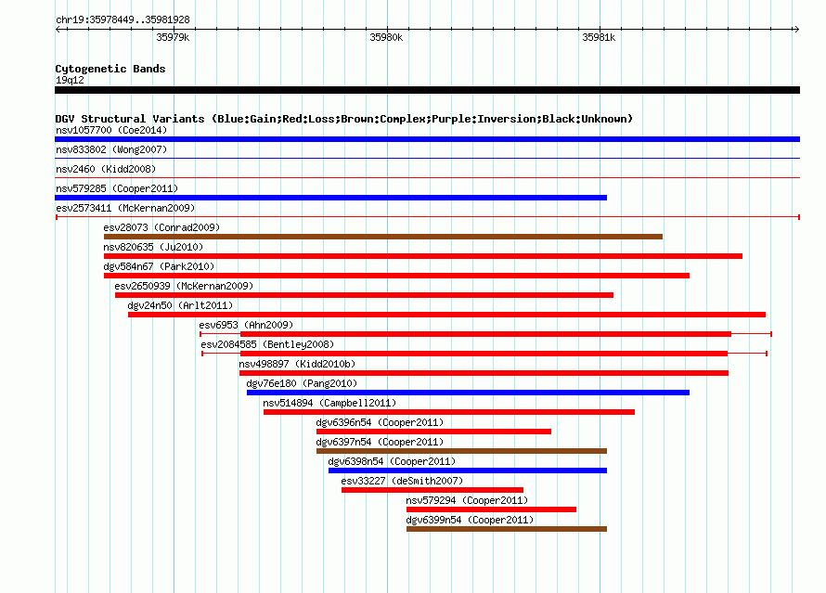Open nsv820635 (Ju2010) loss bar
Screen dimensions: 826x593
pyautogui.click(x=423, y=256)
